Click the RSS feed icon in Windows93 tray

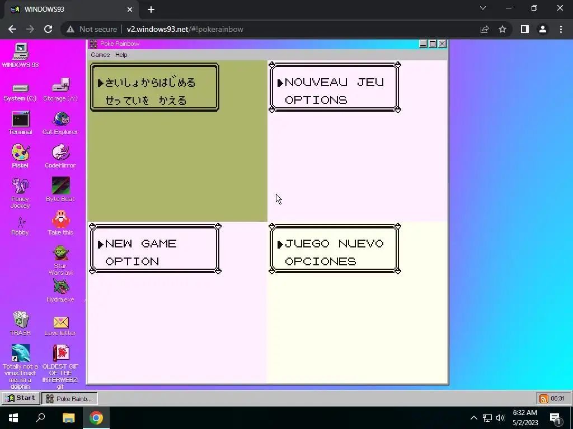click(544, 398)
